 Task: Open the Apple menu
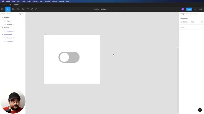pos(3,1)
